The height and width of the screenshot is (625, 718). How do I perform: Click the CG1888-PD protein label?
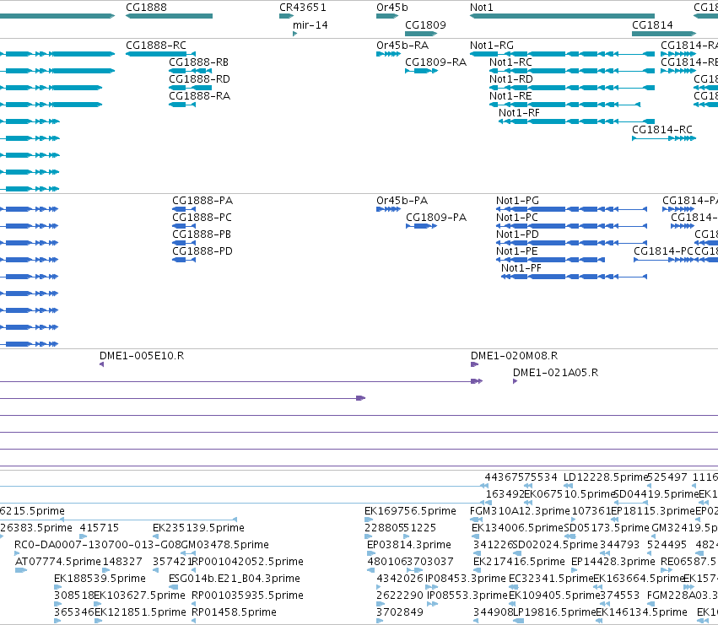(x=202, y=251)
